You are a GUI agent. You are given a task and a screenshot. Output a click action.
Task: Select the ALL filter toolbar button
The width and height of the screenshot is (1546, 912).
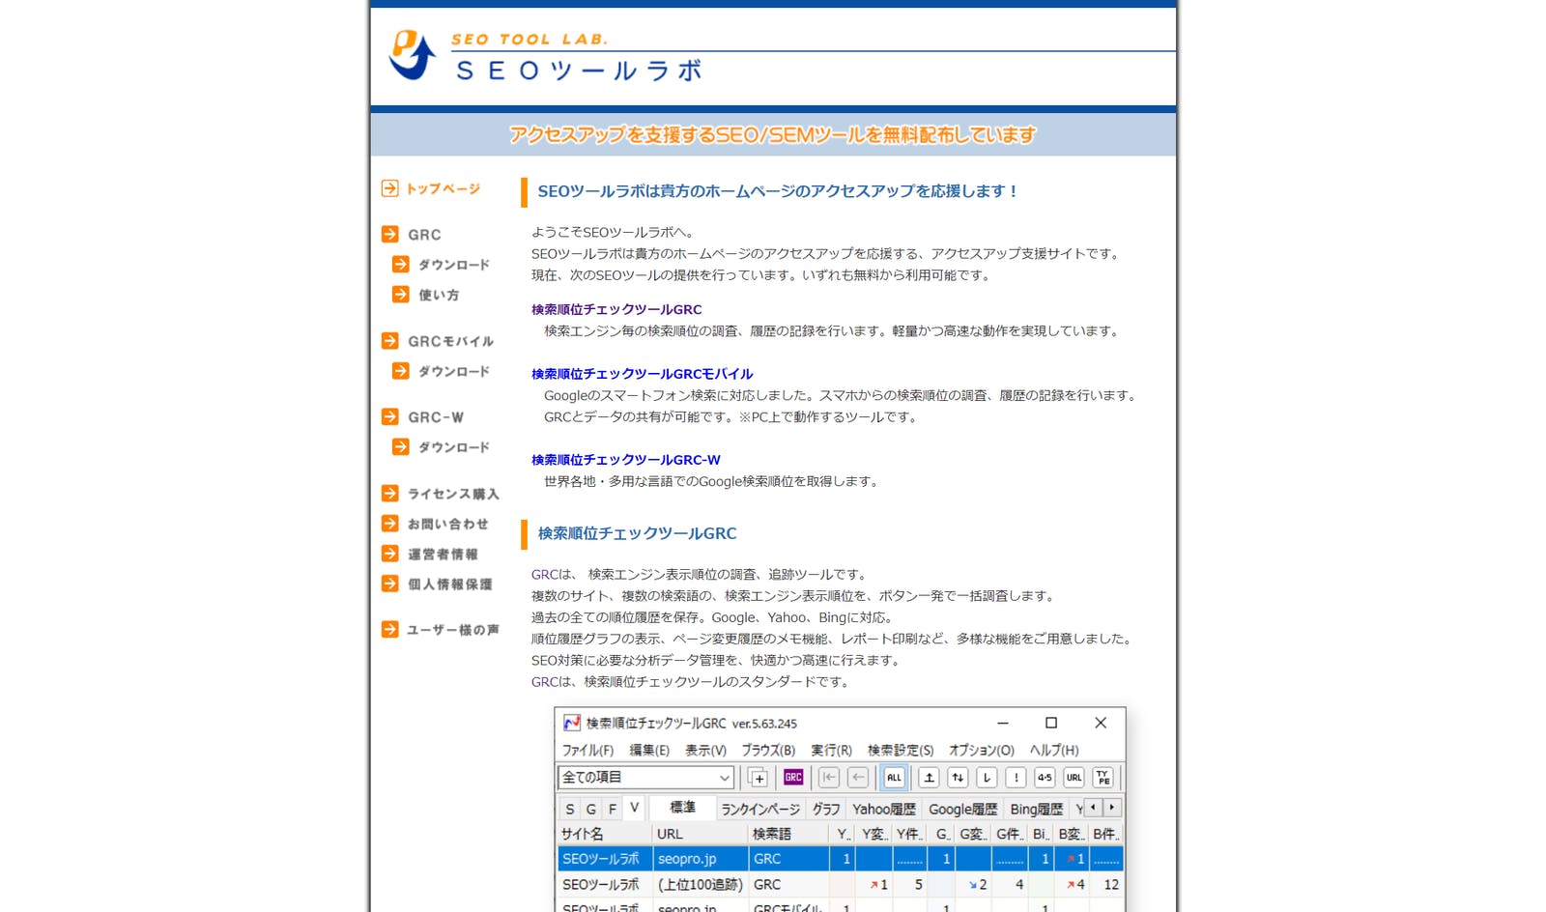point(894,778)
